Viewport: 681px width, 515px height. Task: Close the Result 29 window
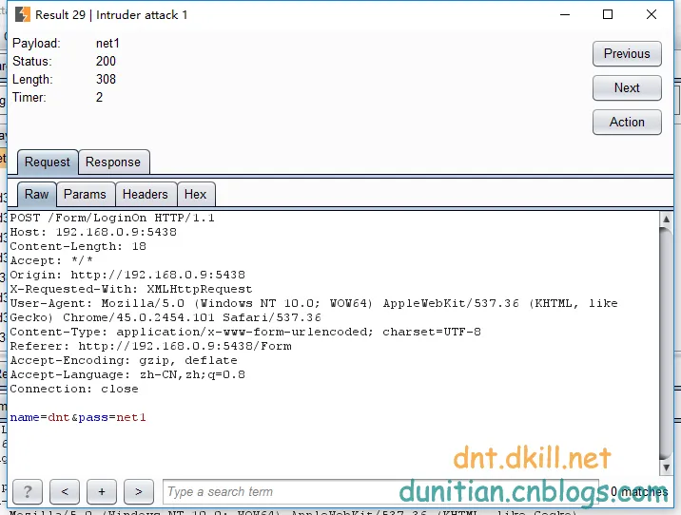pyautogui.click(x=651, y=15)
